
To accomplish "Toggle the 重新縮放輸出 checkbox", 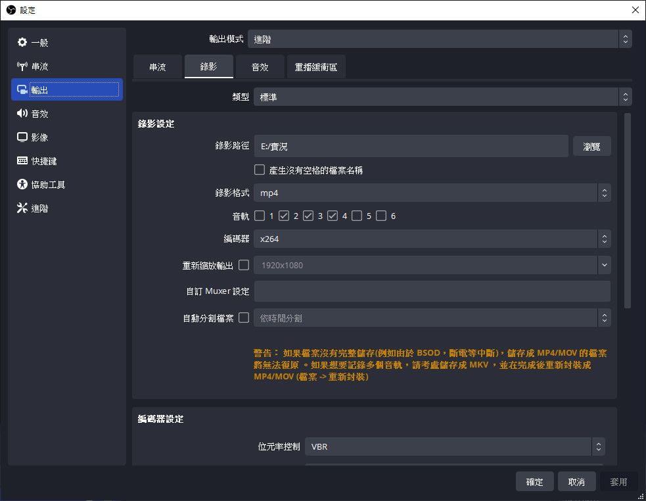I will [244, 265].
